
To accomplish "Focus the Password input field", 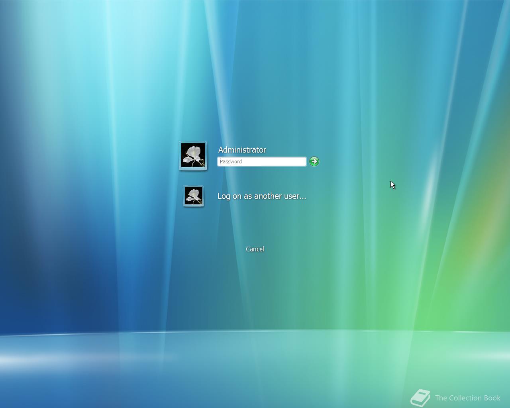I will click(262, 161).
